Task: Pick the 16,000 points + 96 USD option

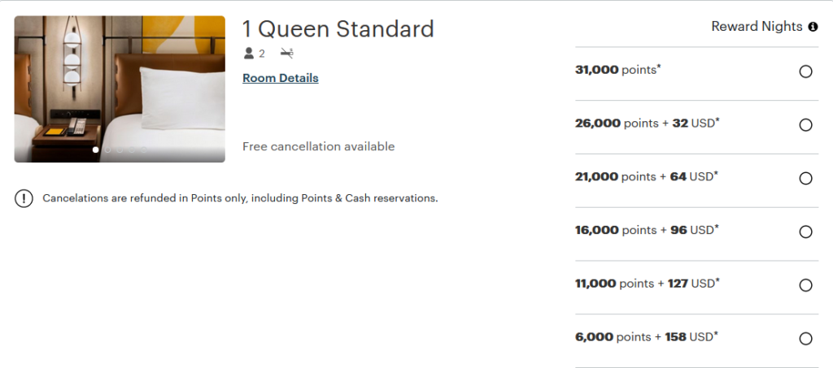Action: click(x=805, y=232)
